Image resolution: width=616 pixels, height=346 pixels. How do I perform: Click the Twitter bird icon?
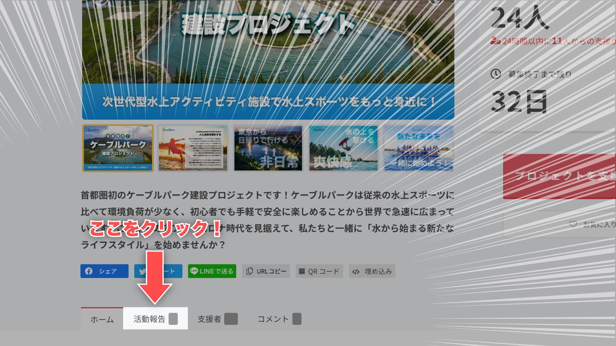(x=142, y=272)
